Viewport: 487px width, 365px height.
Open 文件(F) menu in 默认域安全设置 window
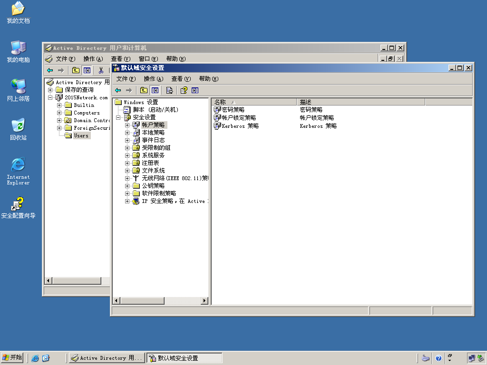126,79
